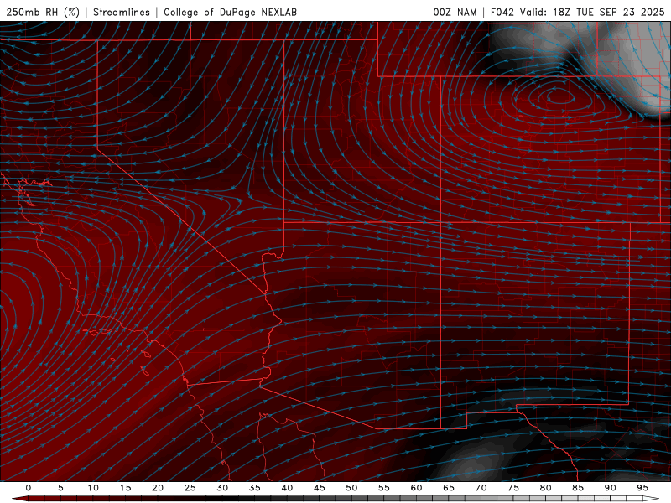Screen dimensions: 671x503
Task: Click the '40' value on color scale
Action: [x=287, y=488]
